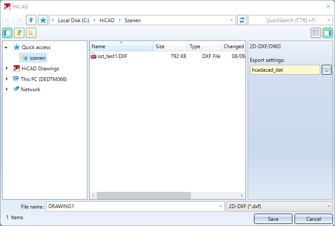Screen dimensions: 335x226
Task: Select the szenen favorite folder
Action: (33, 58)
